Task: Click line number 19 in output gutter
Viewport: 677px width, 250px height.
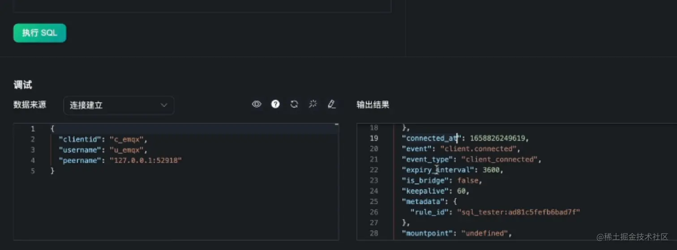Action: pos(374,138)
